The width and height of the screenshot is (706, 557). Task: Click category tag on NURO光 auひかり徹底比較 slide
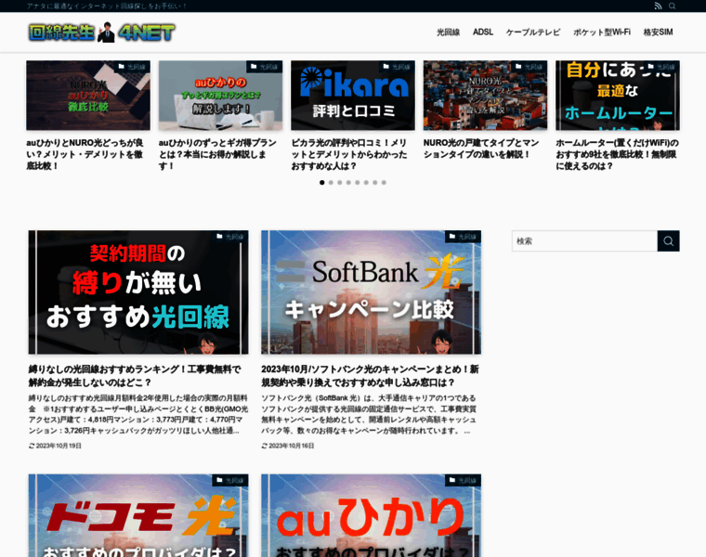point(132,67)
